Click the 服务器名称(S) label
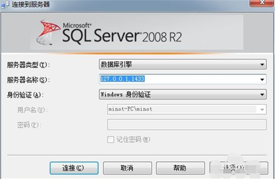The width and height of the screenshot is (275, 179). point(28,80)
